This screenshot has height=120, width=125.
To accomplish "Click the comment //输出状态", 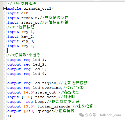I will (x=69, y=92).
